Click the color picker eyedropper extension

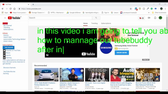pos(148,9)
